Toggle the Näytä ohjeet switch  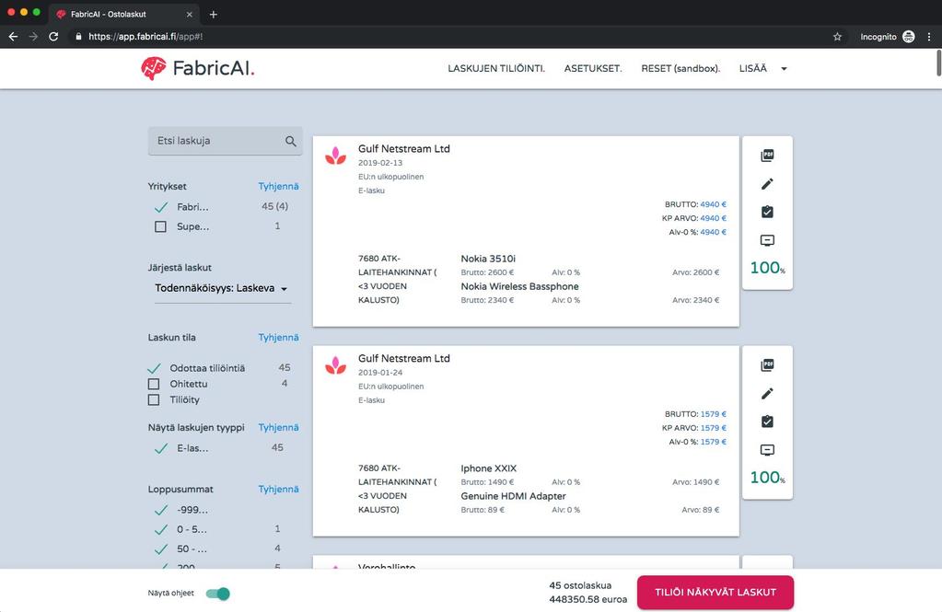[x=217, y=594]
